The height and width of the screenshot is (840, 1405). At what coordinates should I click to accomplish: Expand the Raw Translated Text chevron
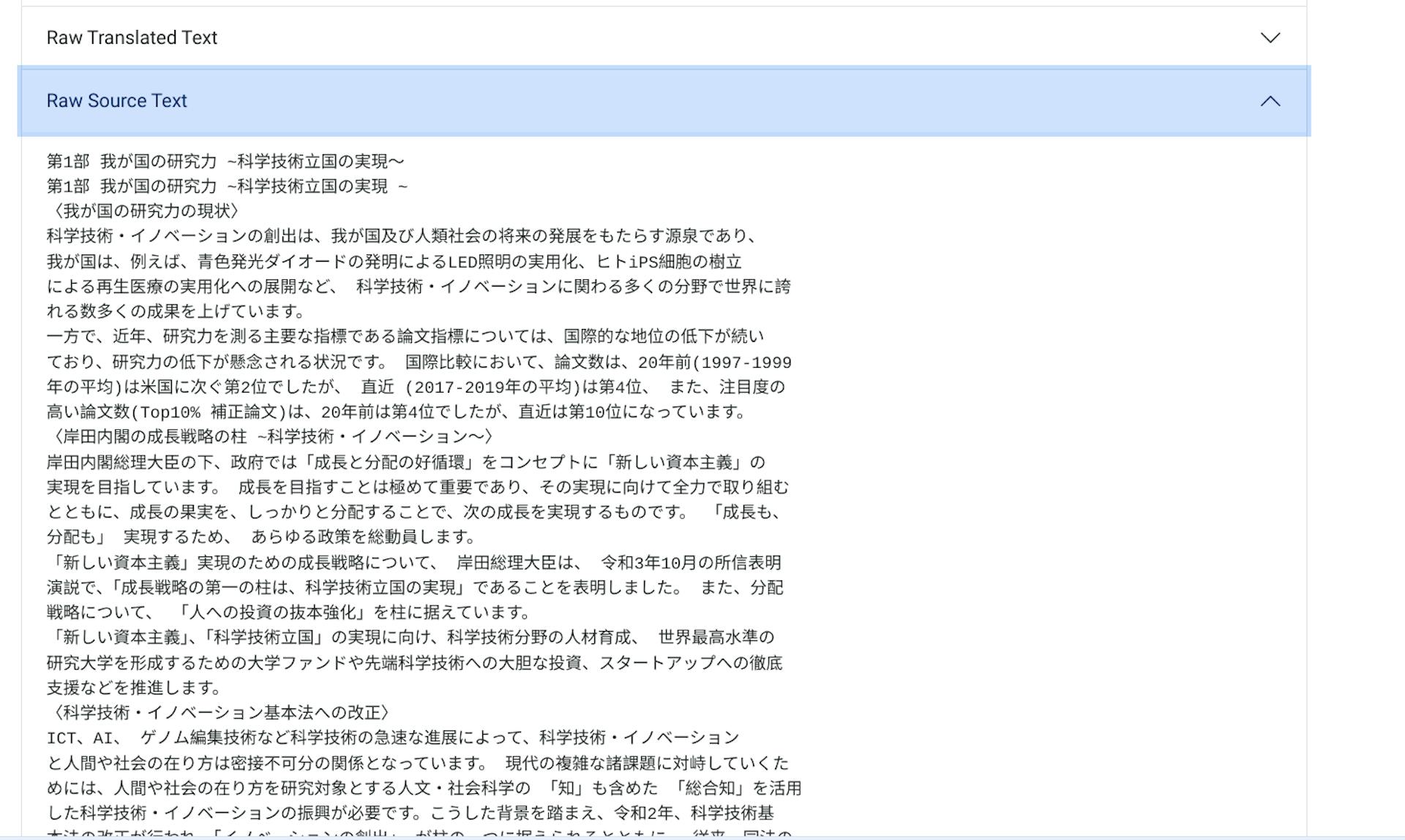(x=1270, y=37)
